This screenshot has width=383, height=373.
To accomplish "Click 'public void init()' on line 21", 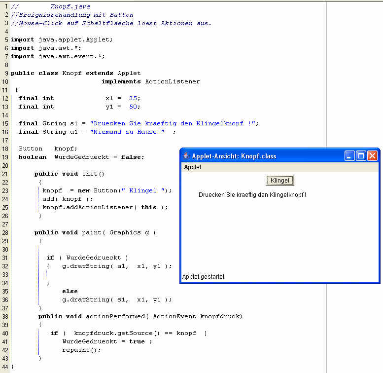I will point(70,174).
